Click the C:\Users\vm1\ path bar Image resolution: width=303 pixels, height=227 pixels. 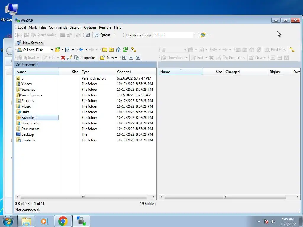tap(85, 65)
